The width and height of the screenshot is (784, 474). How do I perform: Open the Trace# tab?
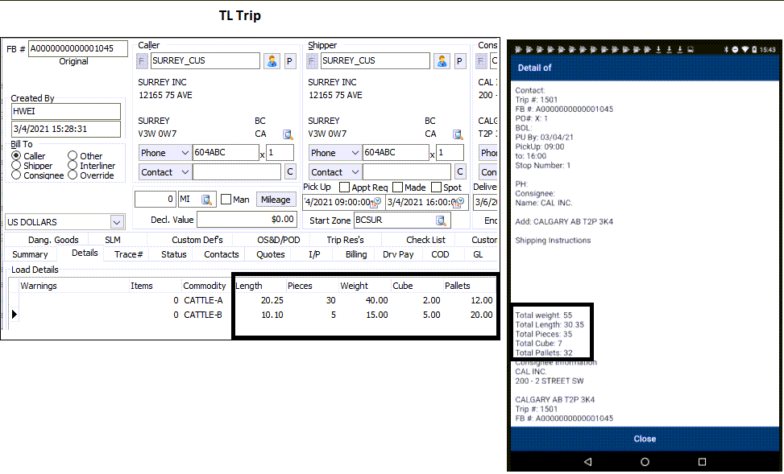click(129, 254)
